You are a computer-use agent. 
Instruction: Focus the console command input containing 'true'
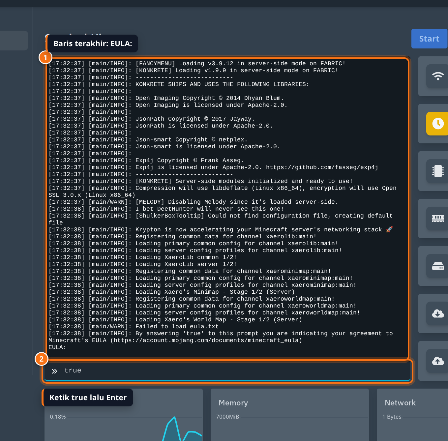pyautogui.click(x=227, y=370)
